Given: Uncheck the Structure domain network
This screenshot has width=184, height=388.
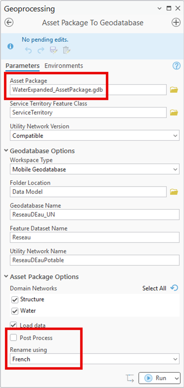Looking at the screenshot, I should click(x=15, y=299).
